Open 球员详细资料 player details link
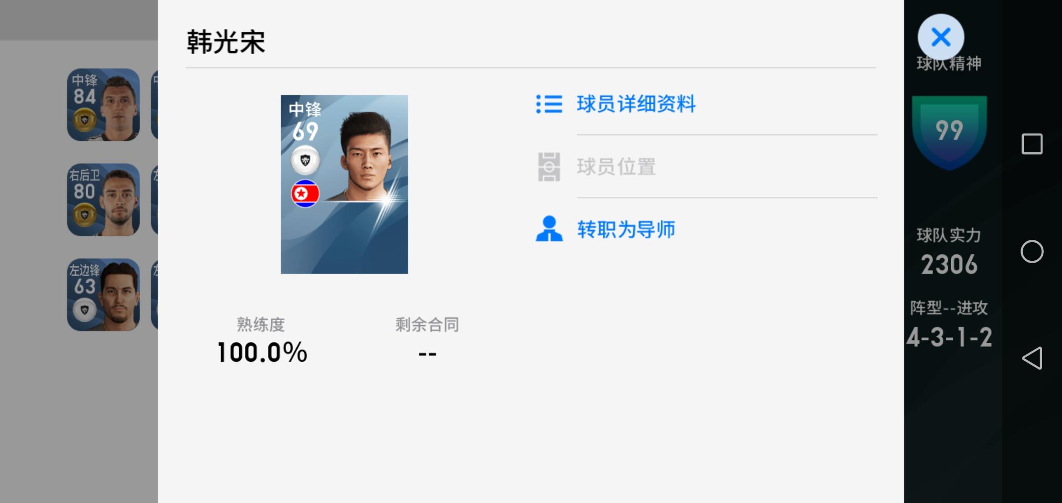The width and height of the screenshot is (1062, 503). point(636,104)
